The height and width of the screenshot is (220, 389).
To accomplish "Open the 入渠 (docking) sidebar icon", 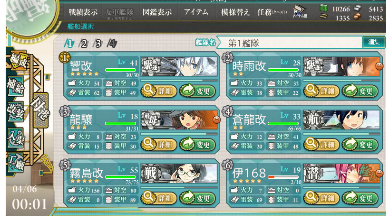I will [16, 137].
